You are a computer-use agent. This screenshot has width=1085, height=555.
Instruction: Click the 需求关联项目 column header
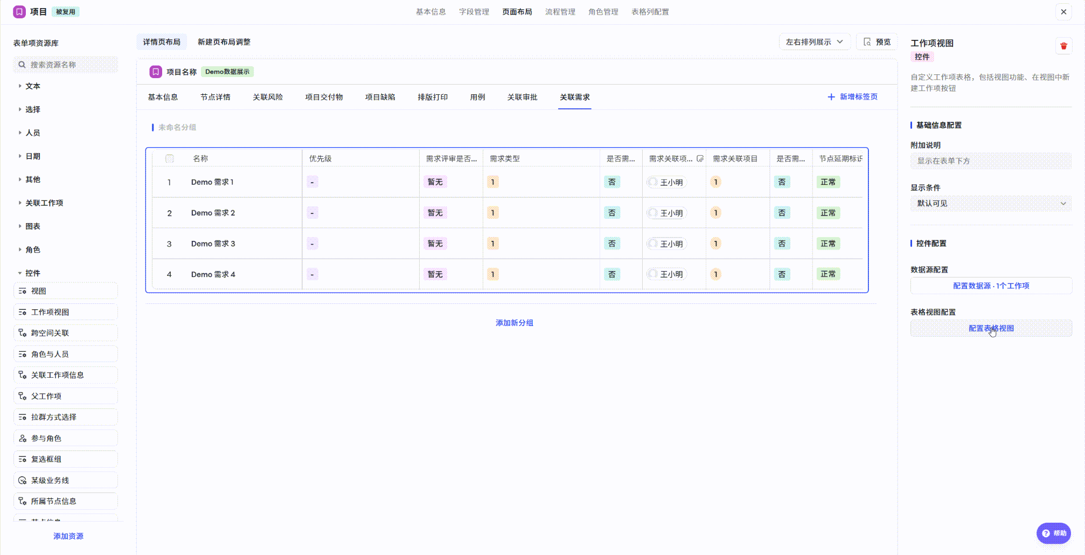(735, 158)
